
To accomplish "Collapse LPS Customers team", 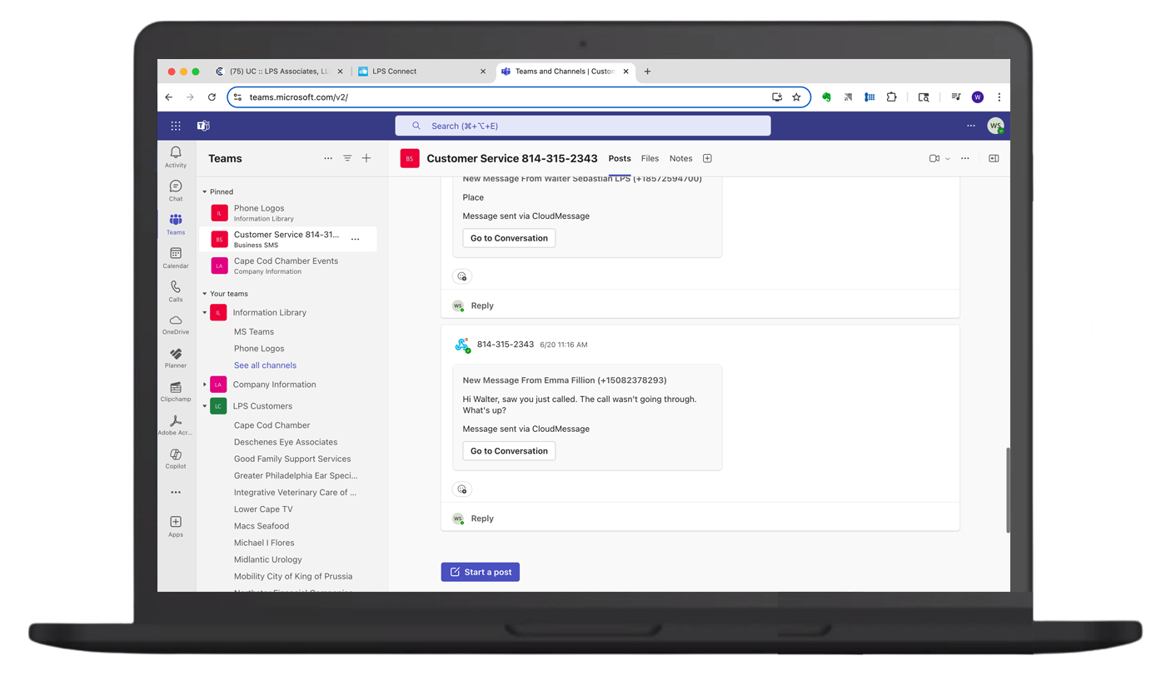I will [205, 406].
